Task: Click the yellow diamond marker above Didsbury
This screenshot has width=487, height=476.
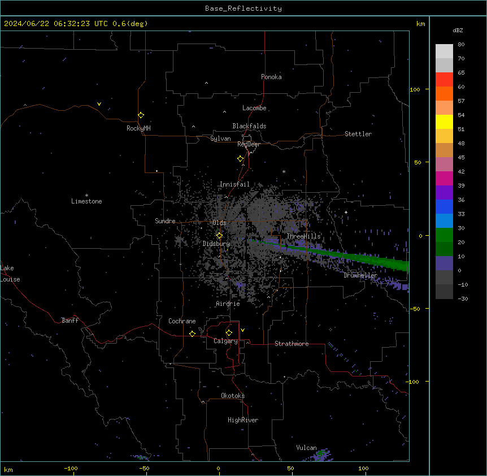Action: (220, 236)
